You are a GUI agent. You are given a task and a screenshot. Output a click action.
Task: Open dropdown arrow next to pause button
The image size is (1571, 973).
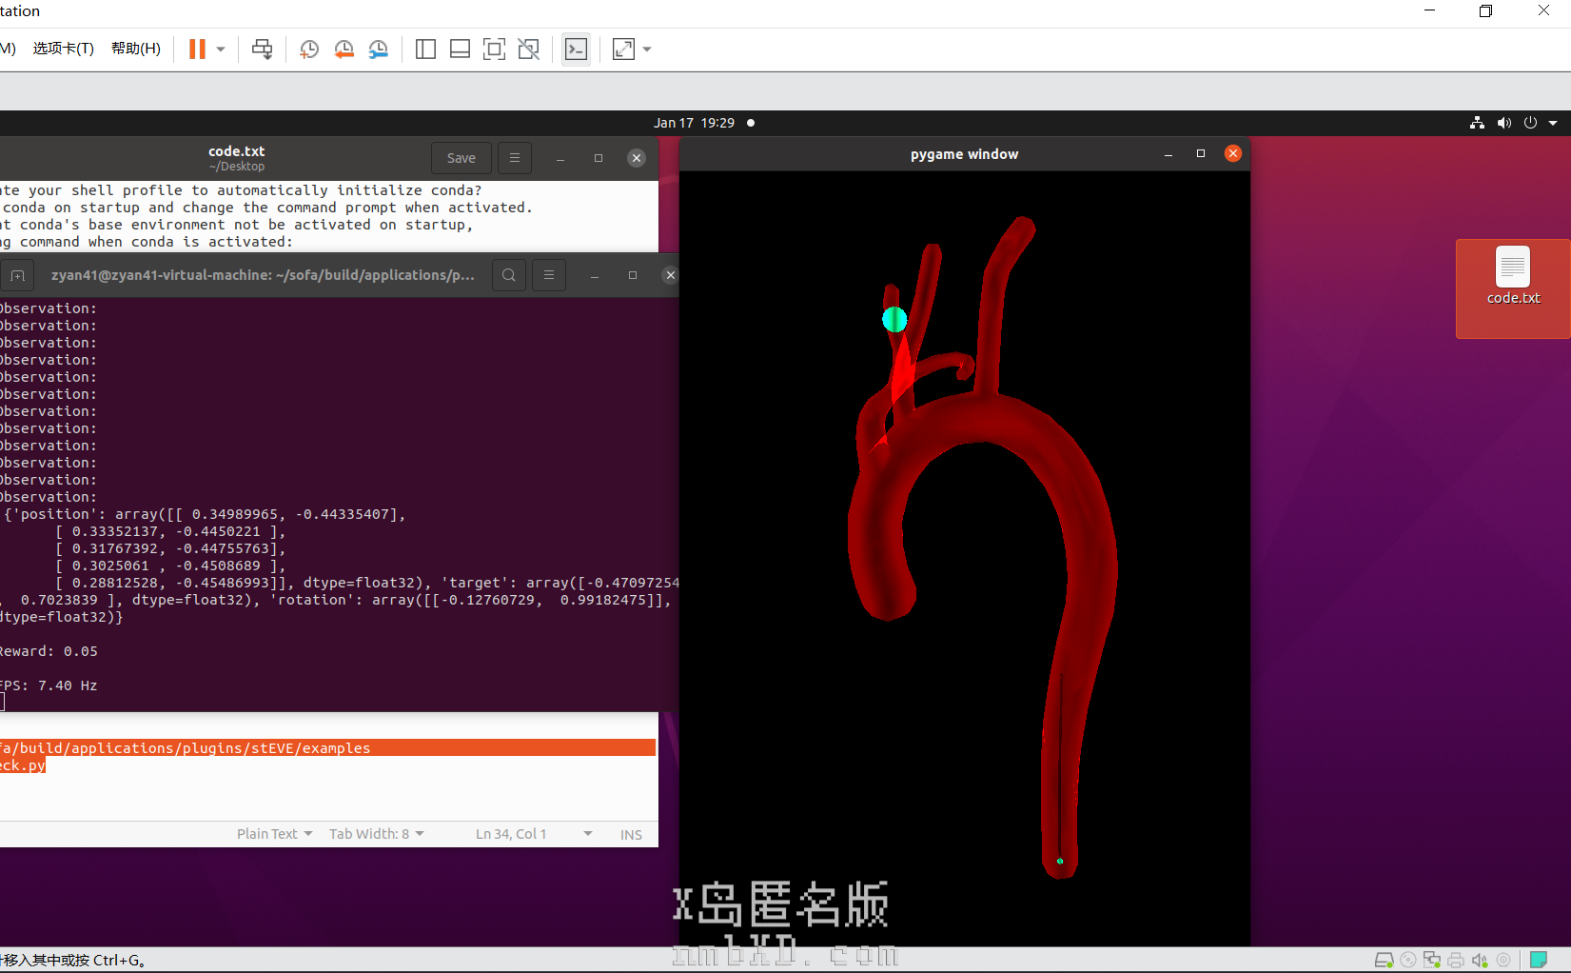(221, 50)
